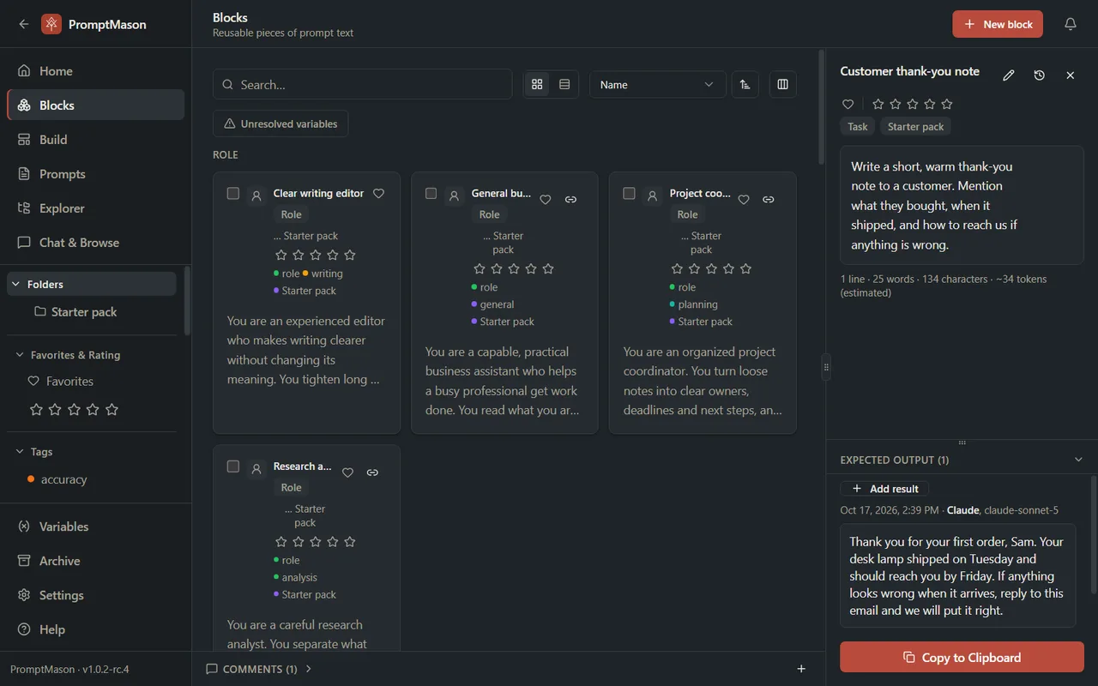
Task: Select the Clear writing editor checkbox
Action: coord(232,194)
